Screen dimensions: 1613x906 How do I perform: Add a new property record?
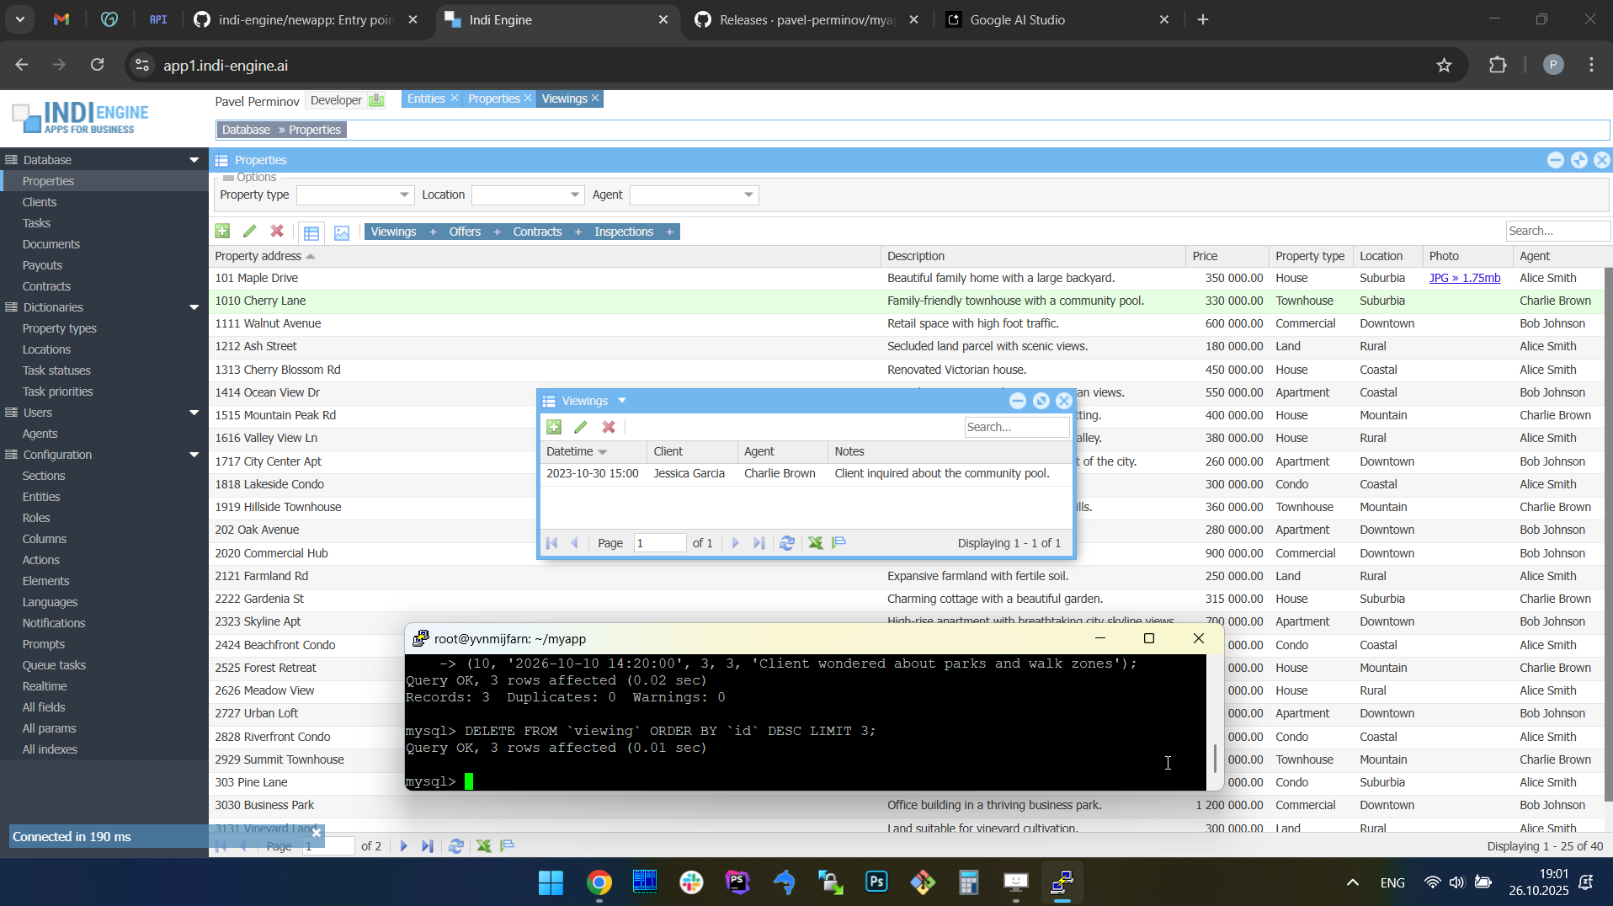click(x=222, y=232)
